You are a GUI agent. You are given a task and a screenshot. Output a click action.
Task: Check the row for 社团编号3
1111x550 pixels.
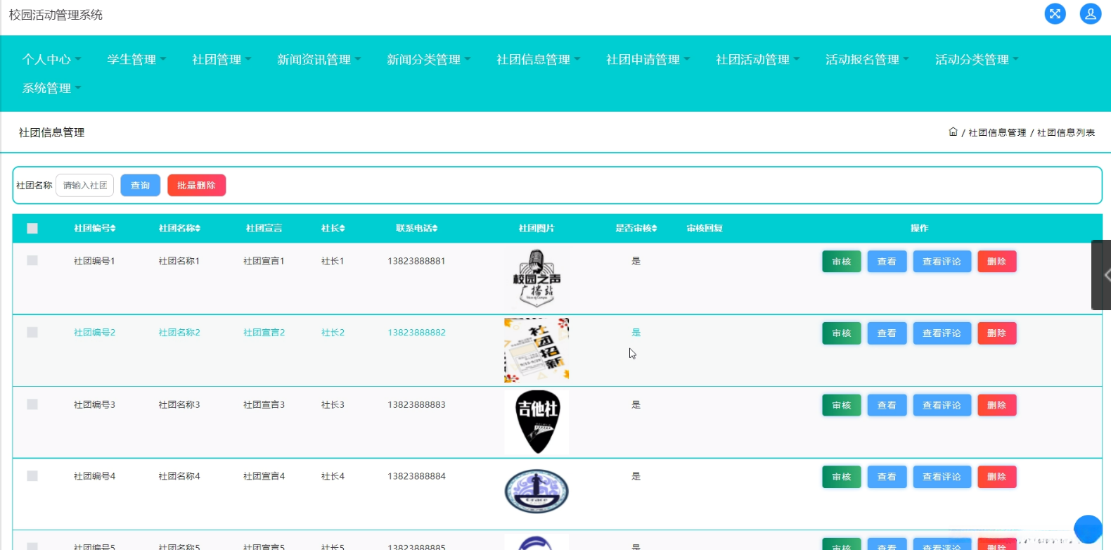tap(32, 404)
